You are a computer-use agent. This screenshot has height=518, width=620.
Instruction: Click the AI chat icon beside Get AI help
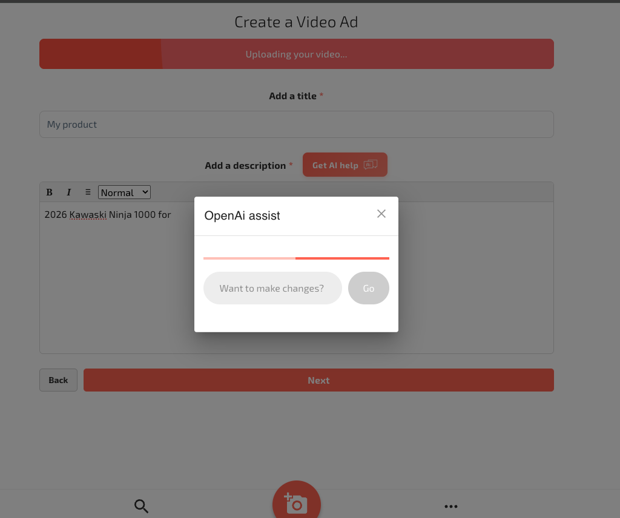tap(371, 165)
